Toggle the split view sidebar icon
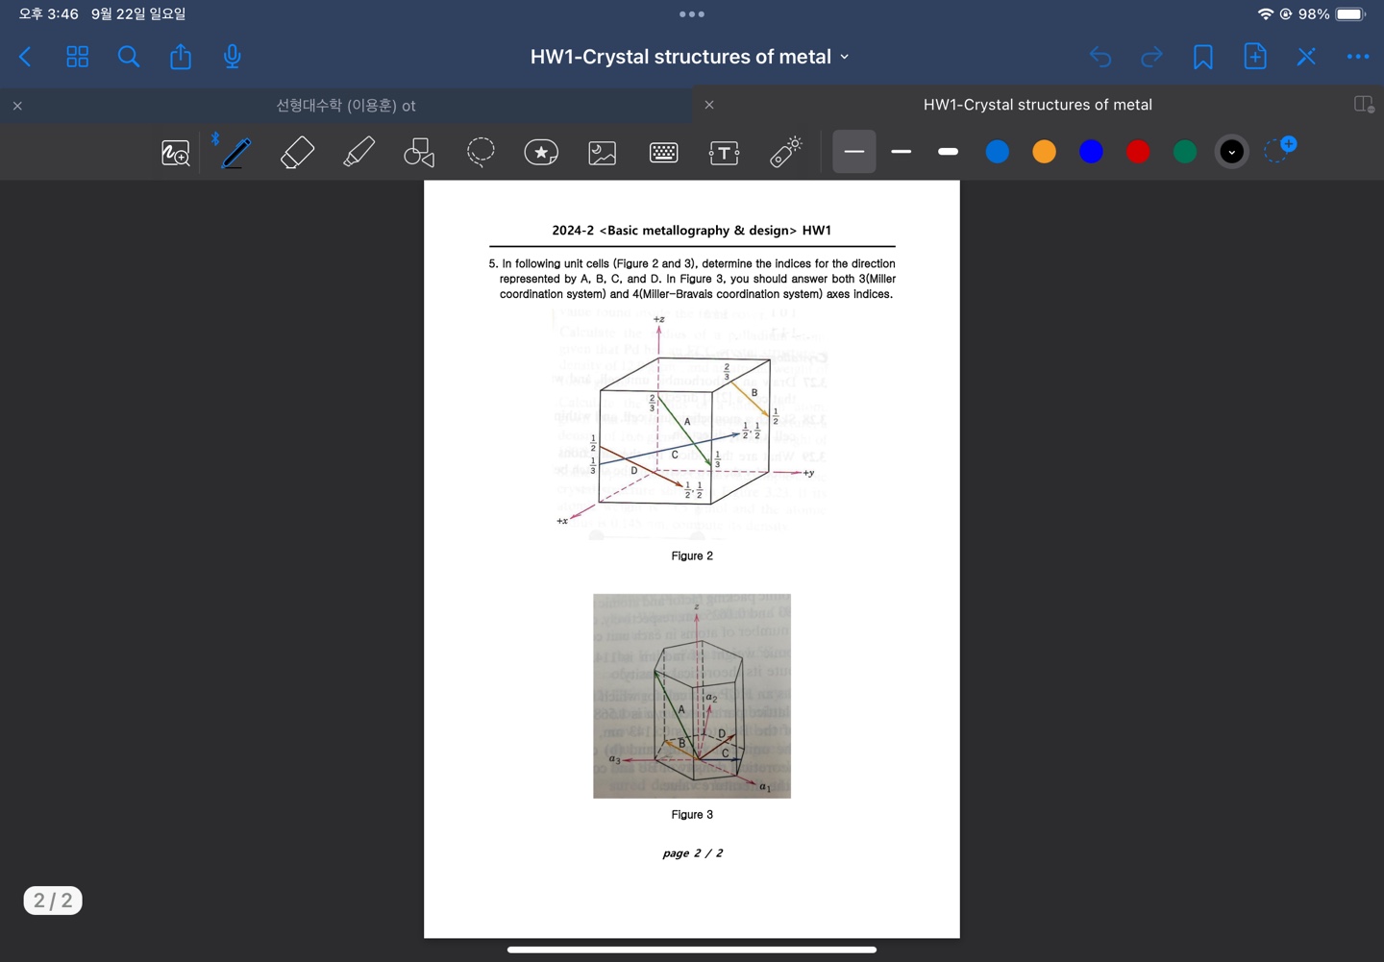Screen dimensions: 1384x962 click(1364, 105)
